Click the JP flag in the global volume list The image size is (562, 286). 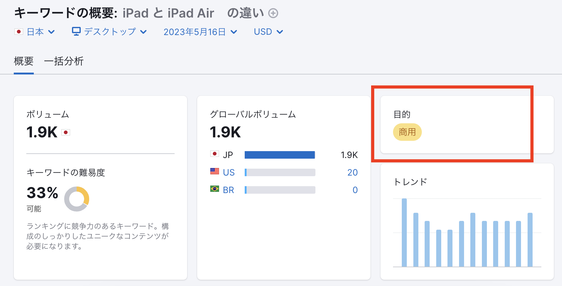click(215, 155)
